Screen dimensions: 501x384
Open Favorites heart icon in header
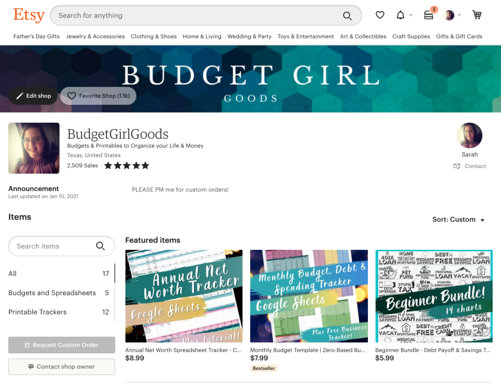(380, 15)
